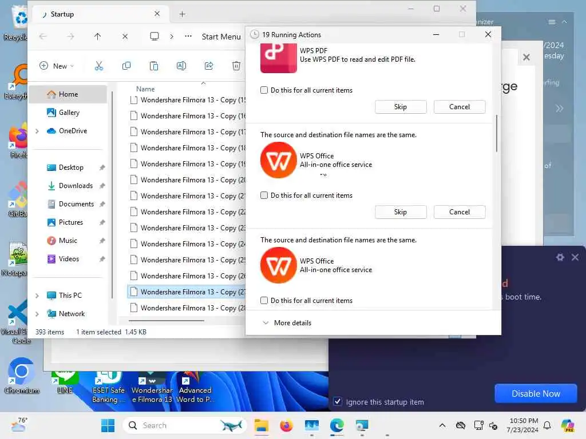Viewport: 586px width, 439px height.
Task: Expand This PC in navigation pane
Action: (37, 296)
